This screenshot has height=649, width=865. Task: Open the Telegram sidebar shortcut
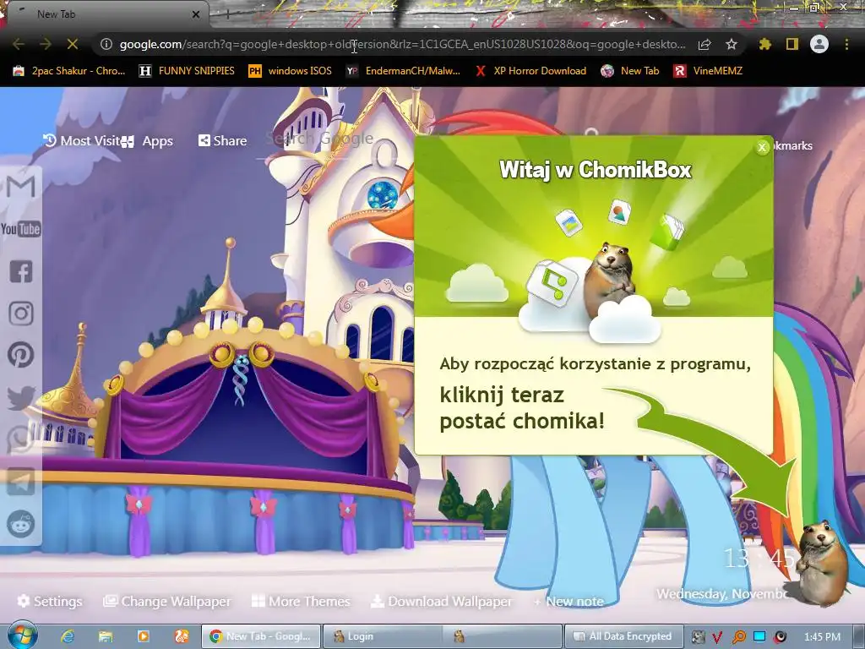coord(21,481)
